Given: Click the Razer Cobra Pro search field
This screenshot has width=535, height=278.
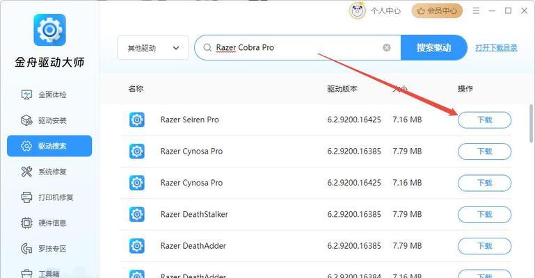Looking at the screenshot, I should pyautogui.click(x=298, y=48).
